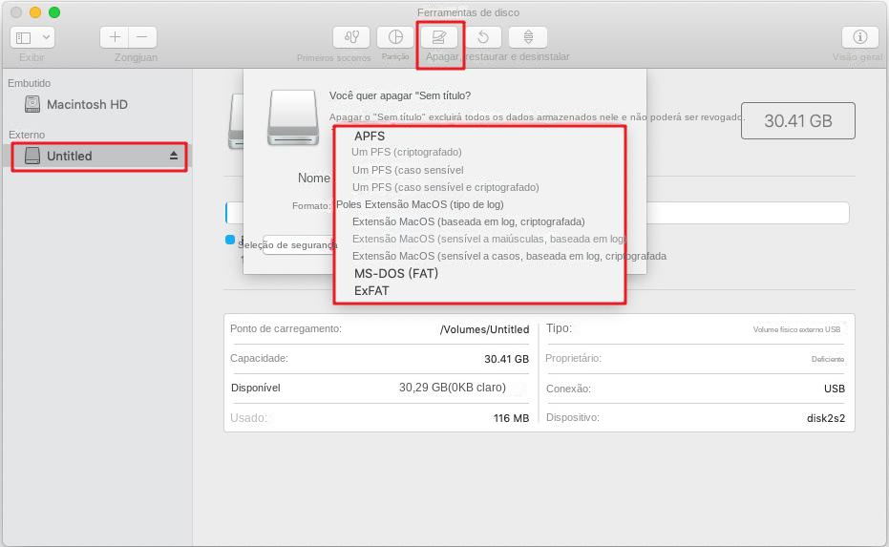The height and width of the screenshot is (547, 889).
Task: Click the disk2s2 device value
Action: (x=825, y=418)
